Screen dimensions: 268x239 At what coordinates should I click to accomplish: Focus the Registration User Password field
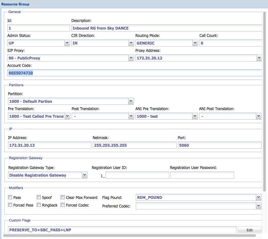pyautogui.click(x=202, y=175)
